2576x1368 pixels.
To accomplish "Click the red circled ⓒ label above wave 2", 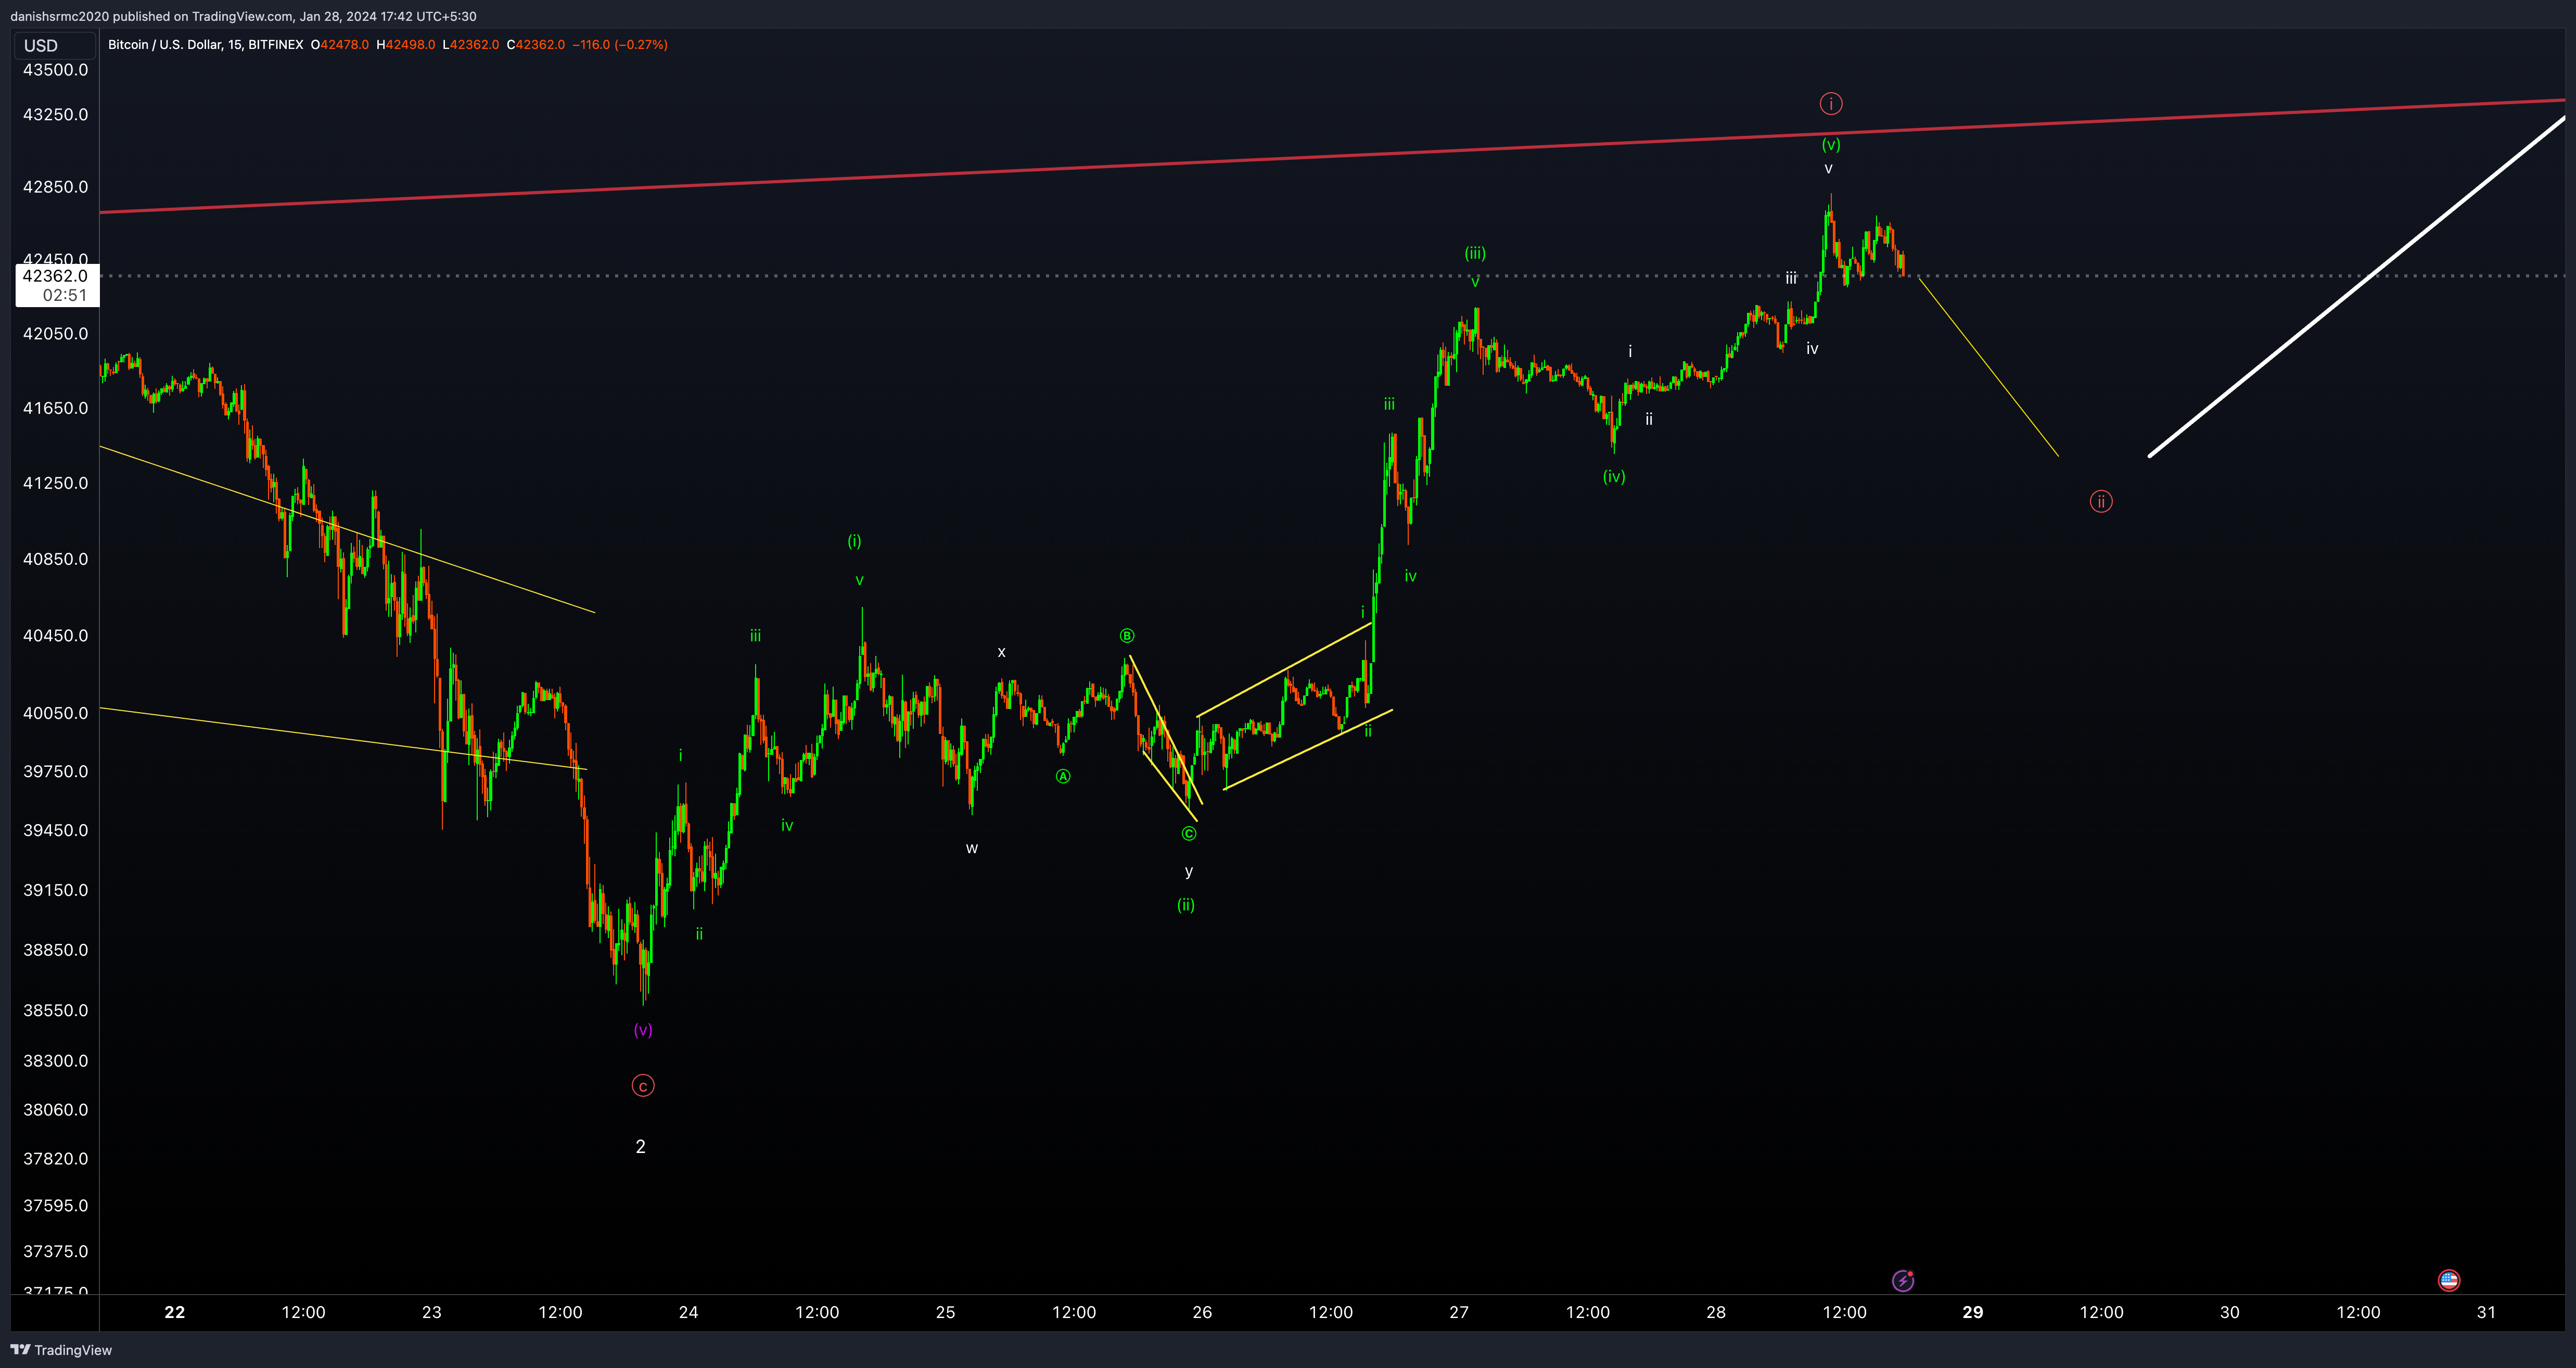I will [x=643, y=1085].
